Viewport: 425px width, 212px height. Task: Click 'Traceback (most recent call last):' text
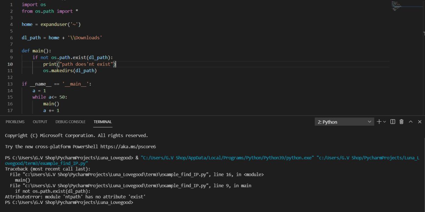pyautogui.click(x=48, y=169)
